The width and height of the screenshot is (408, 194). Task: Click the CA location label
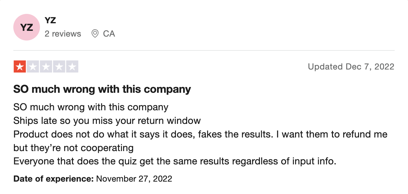109,34
